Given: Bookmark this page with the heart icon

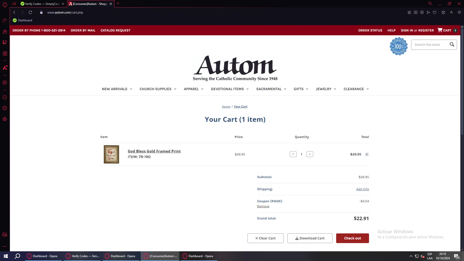Looking at the screenshot, I should tap(435, 12).
